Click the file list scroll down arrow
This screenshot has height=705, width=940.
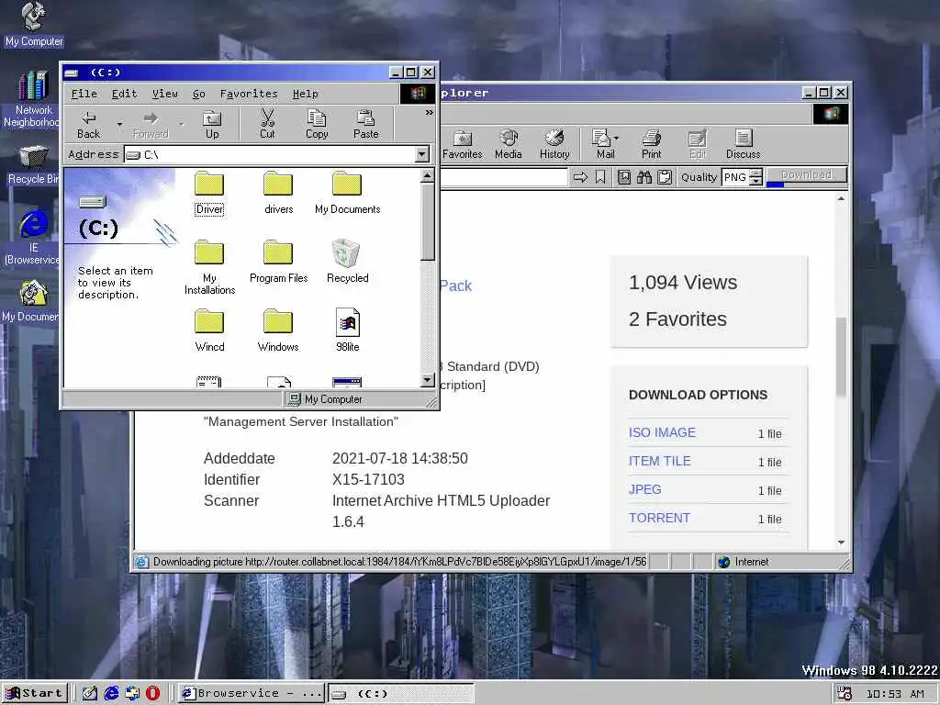coord(428,379)
